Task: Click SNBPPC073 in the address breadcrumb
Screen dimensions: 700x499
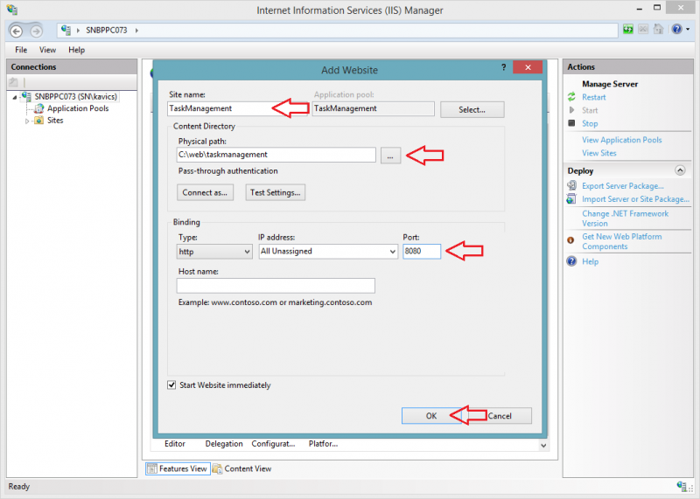Action: click(106, 31)
